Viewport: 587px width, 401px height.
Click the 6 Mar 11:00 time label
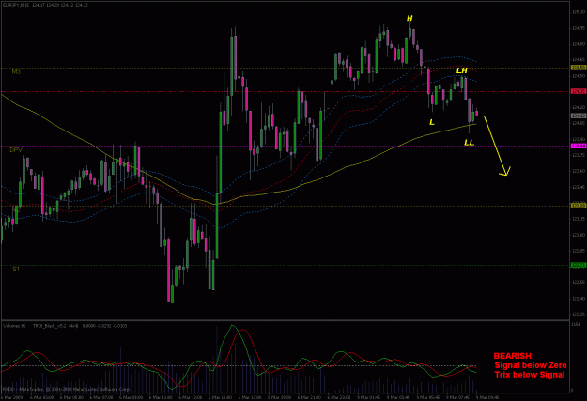[x=162, y=397]
